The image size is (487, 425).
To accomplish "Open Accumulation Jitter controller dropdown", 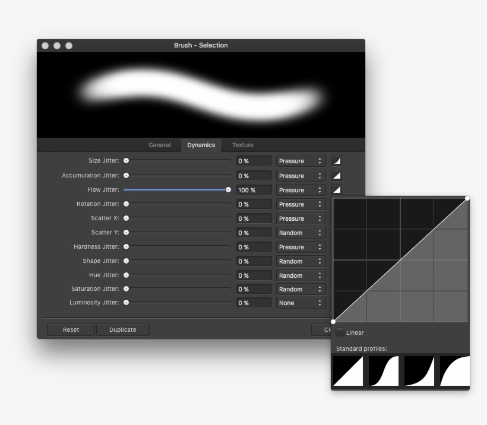I will coord(301,176).
